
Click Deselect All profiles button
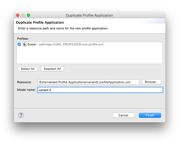pyautogui.click(x=52, y=69)
